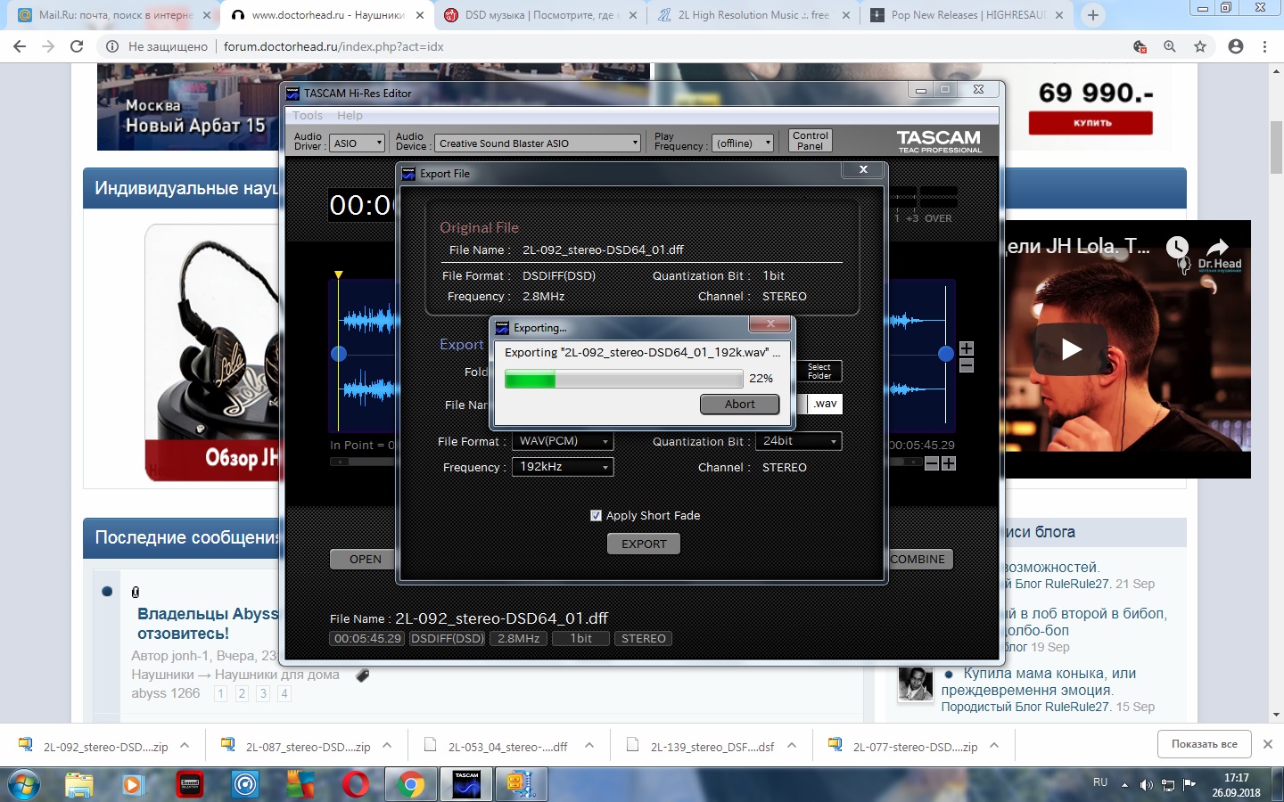Click the COMBINE button in TASCAM editor

pos(918,560)
